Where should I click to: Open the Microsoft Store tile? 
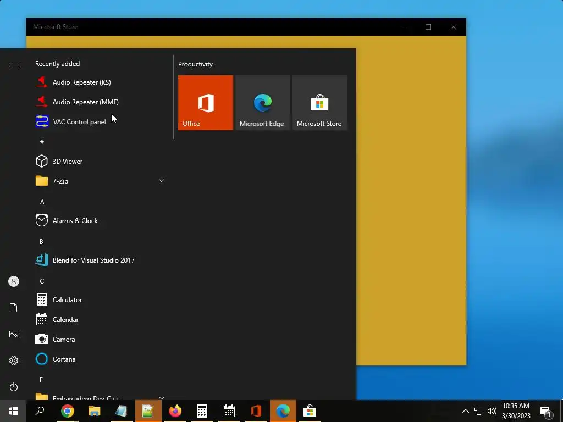tap(320, 103)
